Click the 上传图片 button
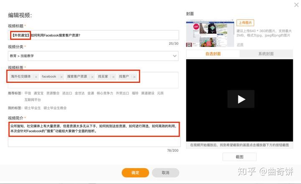 (x=245, y=23)
